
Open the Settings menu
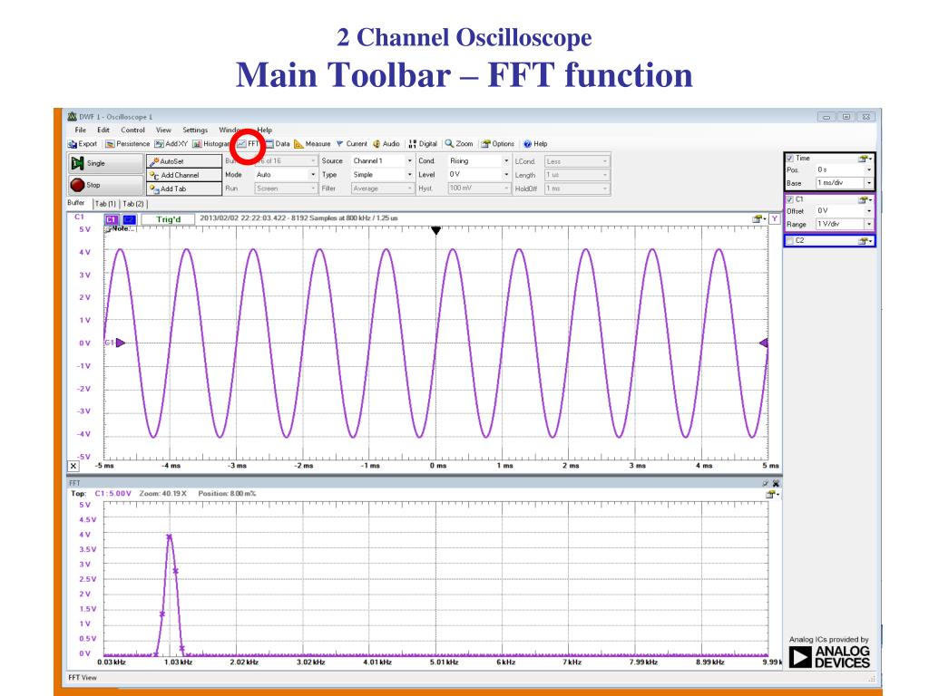195,130
